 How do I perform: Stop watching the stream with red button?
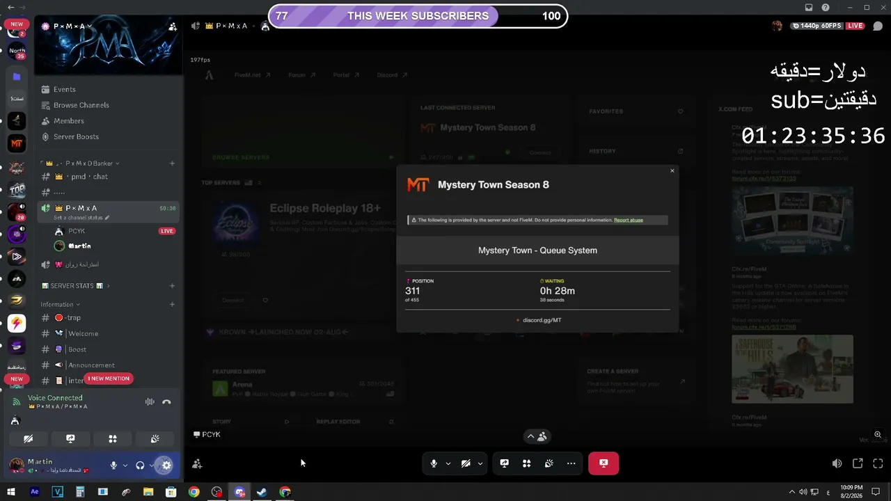pyautogui.click(x=604, y=463)
